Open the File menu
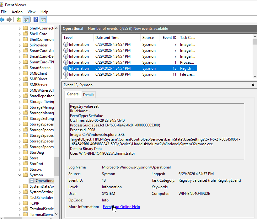257x219 pixels. (x=4, y=12)
